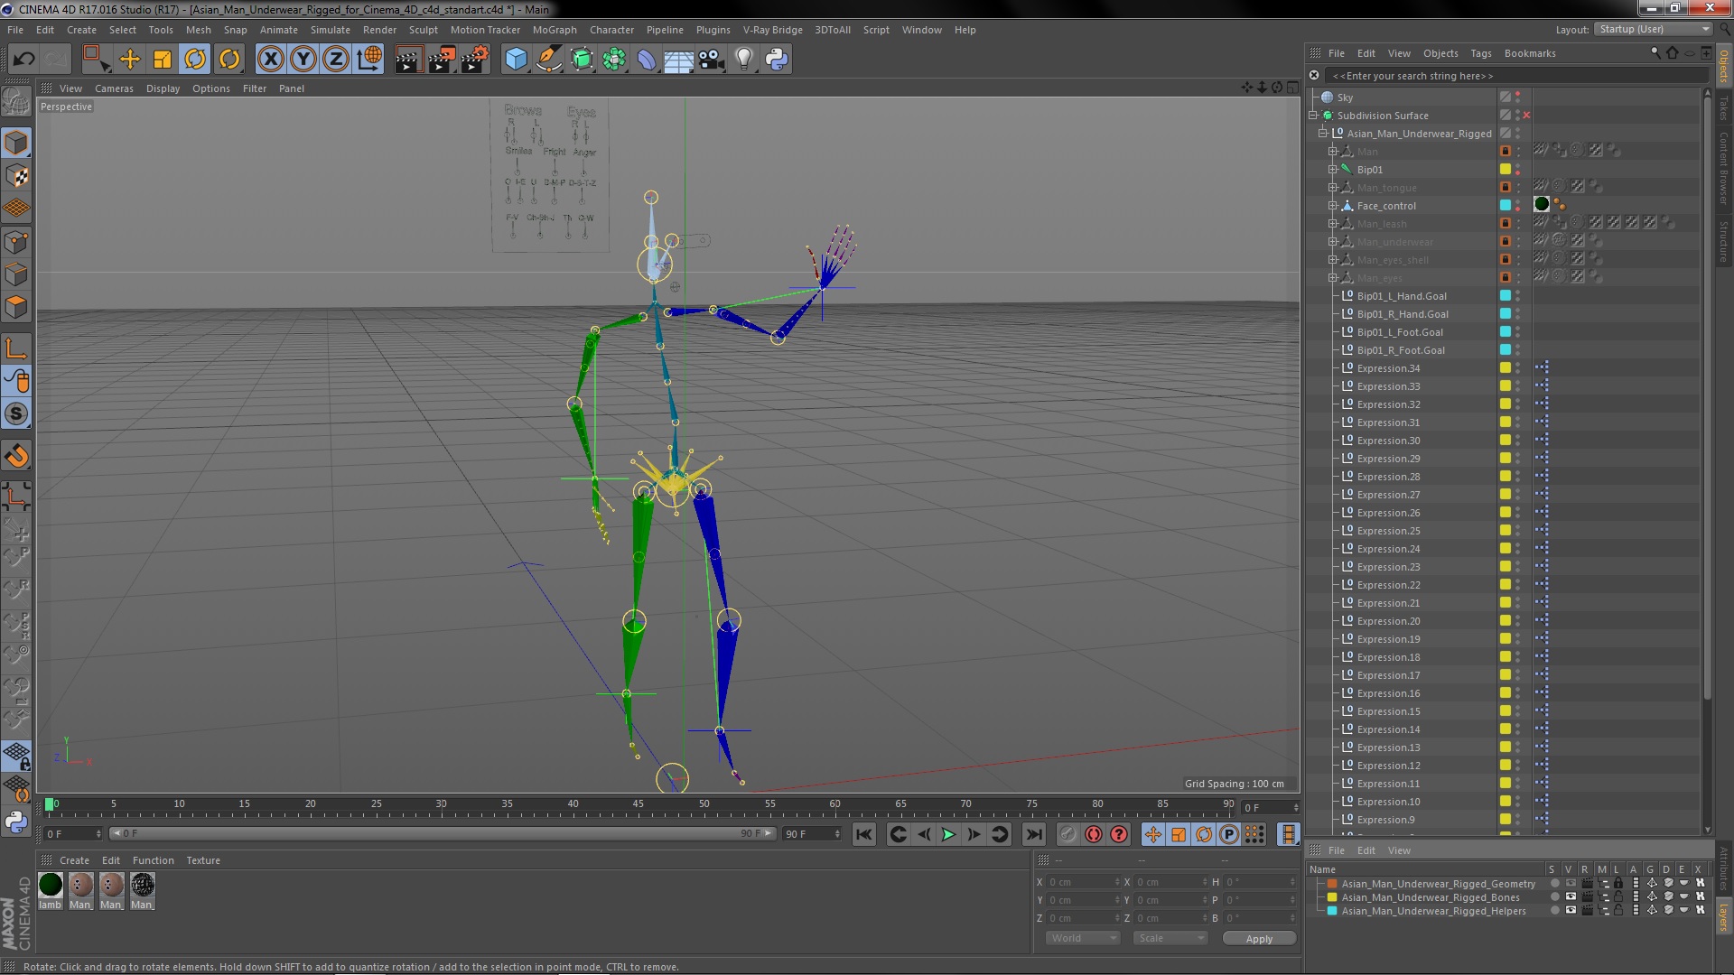Click the X position coordinate field
Viewport: 1734px width, 975px height.
(x=1083, y=883)
